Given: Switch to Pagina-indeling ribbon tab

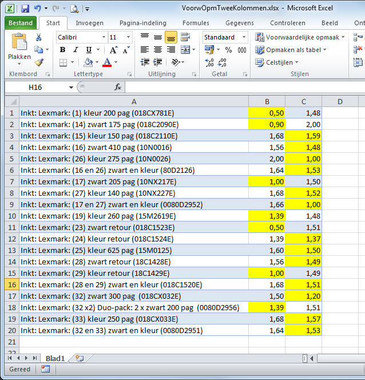Looking at the screenshot, I should [143, 23].
